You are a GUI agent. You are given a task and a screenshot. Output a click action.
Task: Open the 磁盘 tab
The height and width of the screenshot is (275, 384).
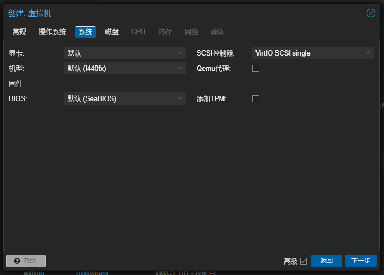(x=112, y=32)
